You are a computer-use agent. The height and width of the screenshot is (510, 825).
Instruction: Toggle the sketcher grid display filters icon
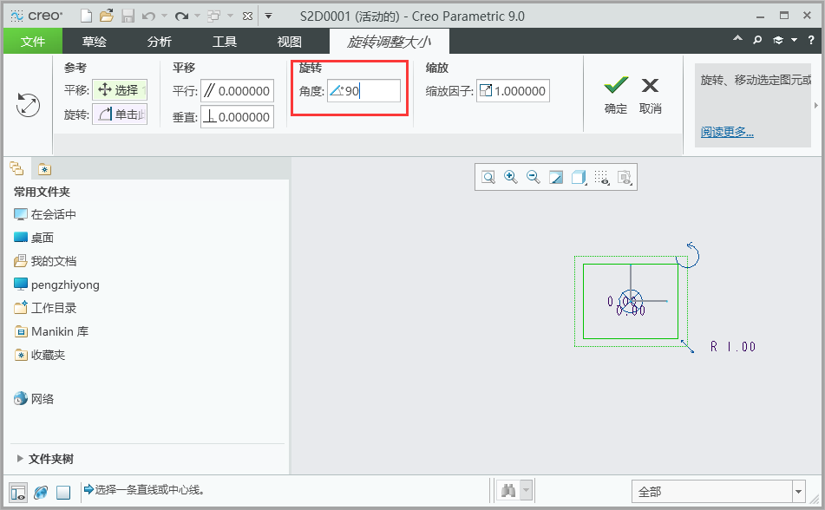coord(602,177)
